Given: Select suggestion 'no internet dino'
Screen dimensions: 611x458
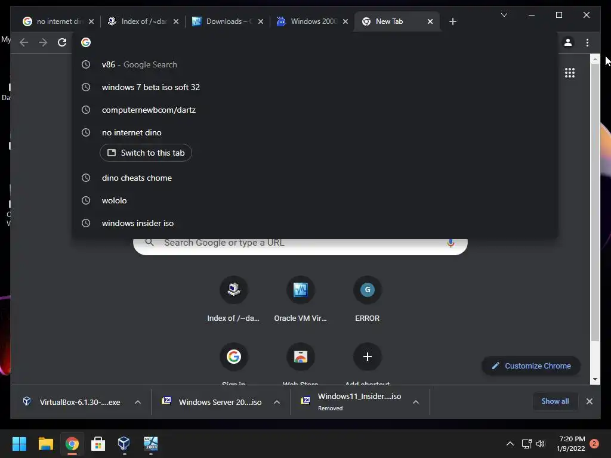Looking at the screenshot, I should pos(315,132).
